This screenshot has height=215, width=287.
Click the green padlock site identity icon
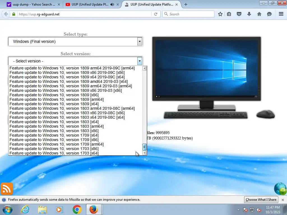click(14, 14)
